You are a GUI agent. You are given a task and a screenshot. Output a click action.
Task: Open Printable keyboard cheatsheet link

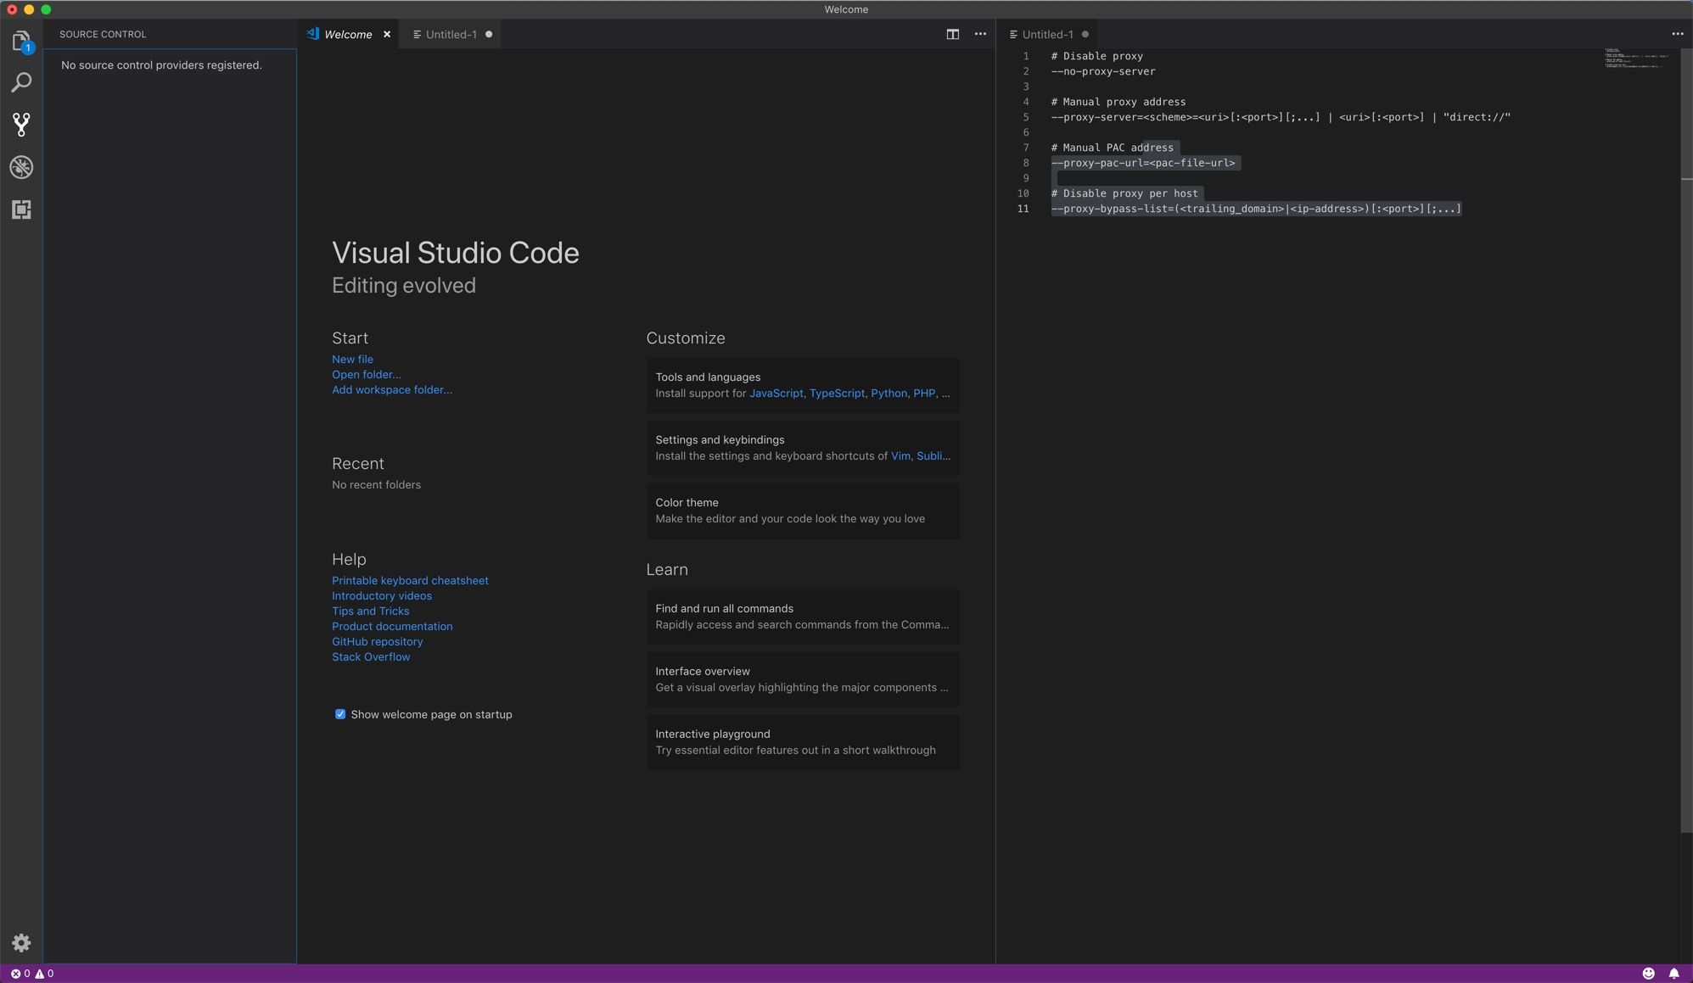coord(410,580)
